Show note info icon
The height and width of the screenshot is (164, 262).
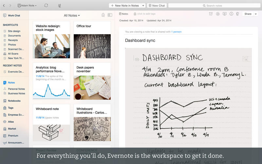pos(231,14)
